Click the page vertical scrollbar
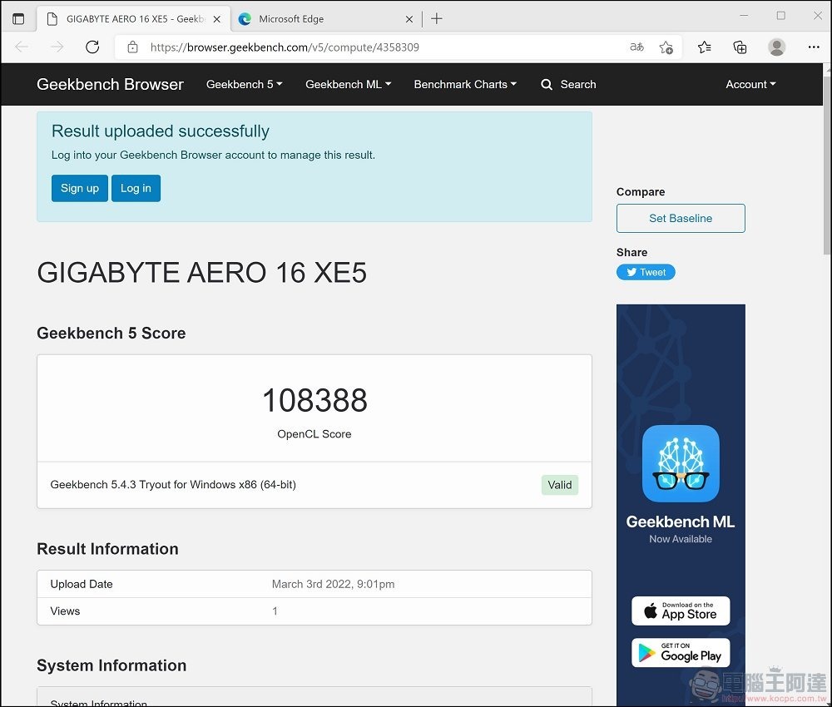Image resolution: width=832 pixels, height=707 pixels. 827,165
